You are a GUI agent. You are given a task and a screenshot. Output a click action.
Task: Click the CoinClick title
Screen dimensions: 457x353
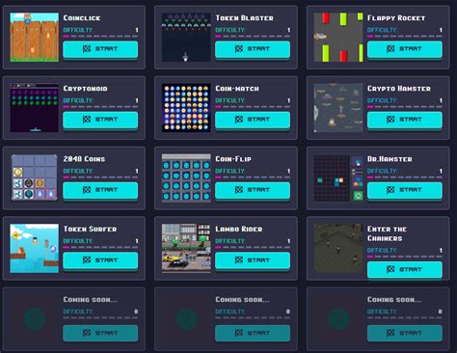coord(82,18)
